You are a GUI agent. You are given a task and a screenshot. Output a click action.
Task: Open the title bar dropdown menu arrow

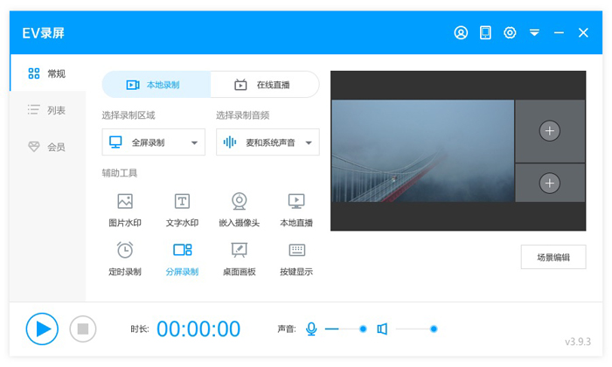click(x=534, y=32)
